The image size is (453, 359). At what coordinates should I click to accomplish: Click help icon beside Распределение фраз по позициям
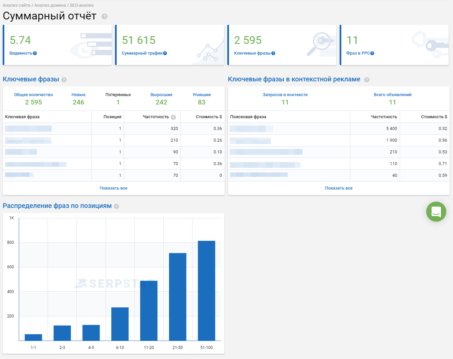(x=116, y=206)
